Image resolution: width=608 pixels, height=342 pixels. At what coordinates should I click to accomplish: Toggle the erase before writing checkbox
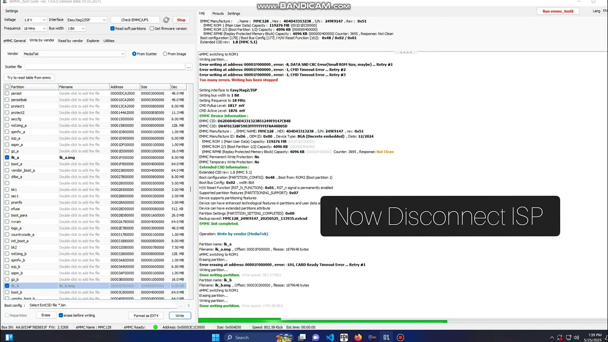click(x=61, y=315)
